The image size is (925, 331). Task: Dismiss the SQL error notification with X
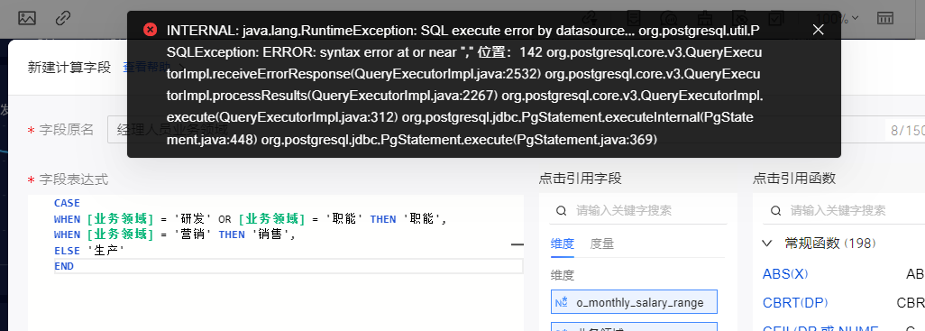(x=818, y=30)
